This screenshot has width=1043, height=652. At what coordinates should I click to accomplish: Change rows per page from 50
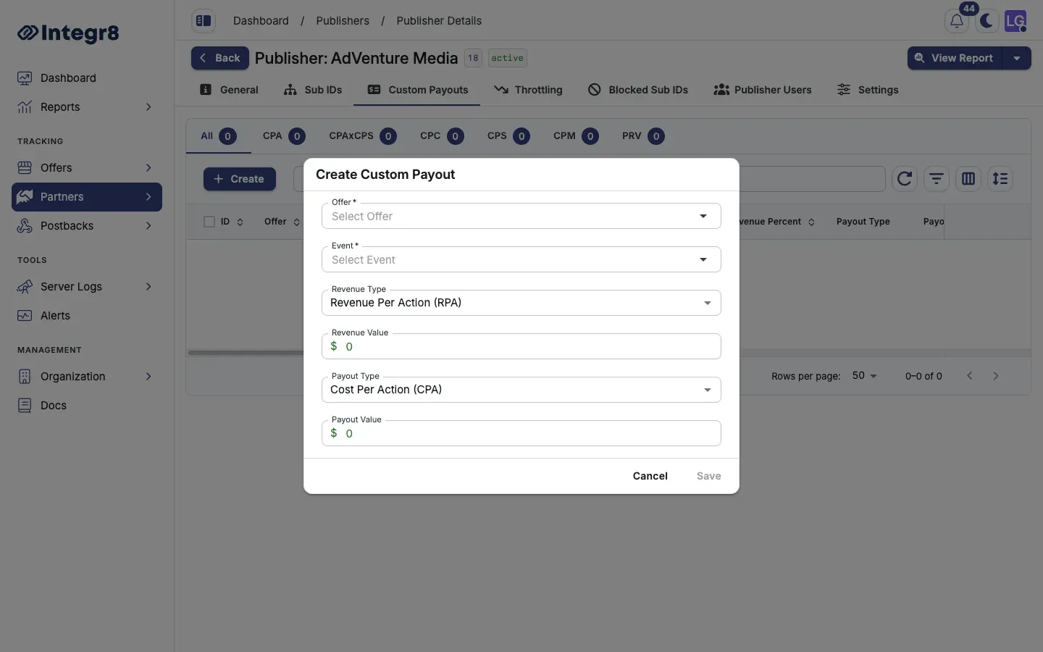(865, 375)
